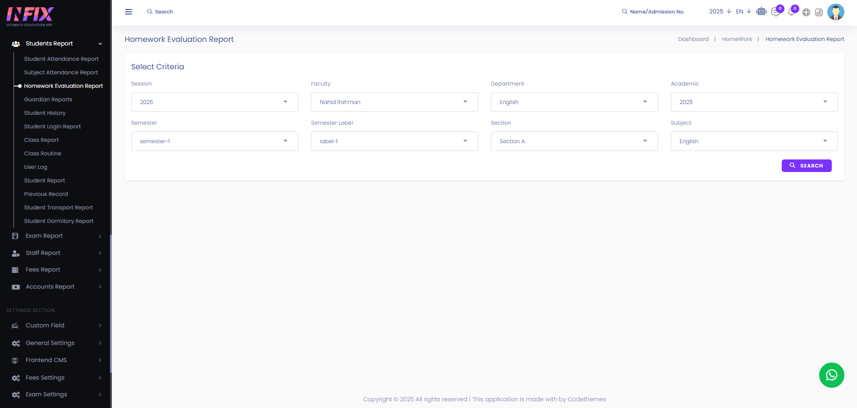857x408 pixels.
Task: Open the Faculty dropdown Nahid Rahman
Action: [394, 102]
